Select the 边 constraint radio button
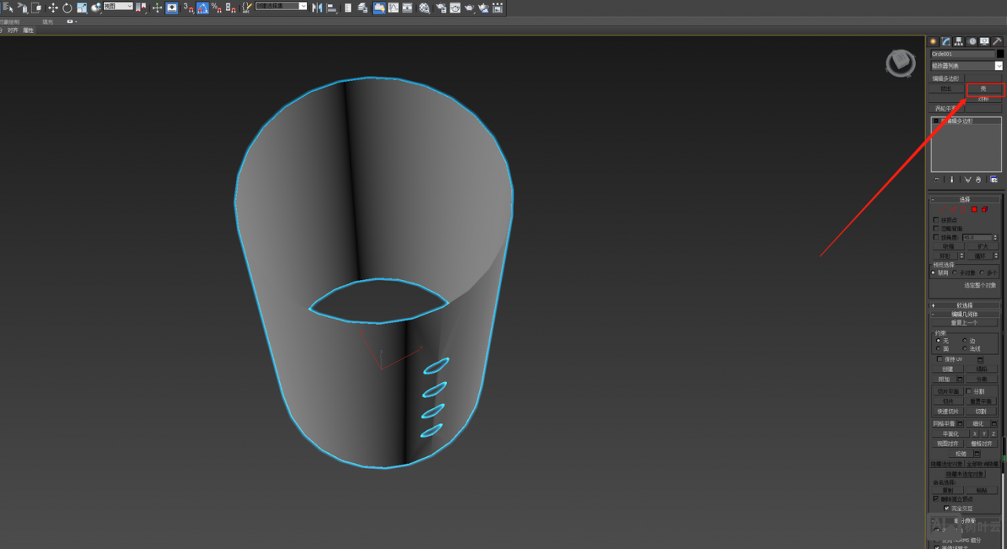This screenshot has width=1007, height=549. (x=965, y=341)
